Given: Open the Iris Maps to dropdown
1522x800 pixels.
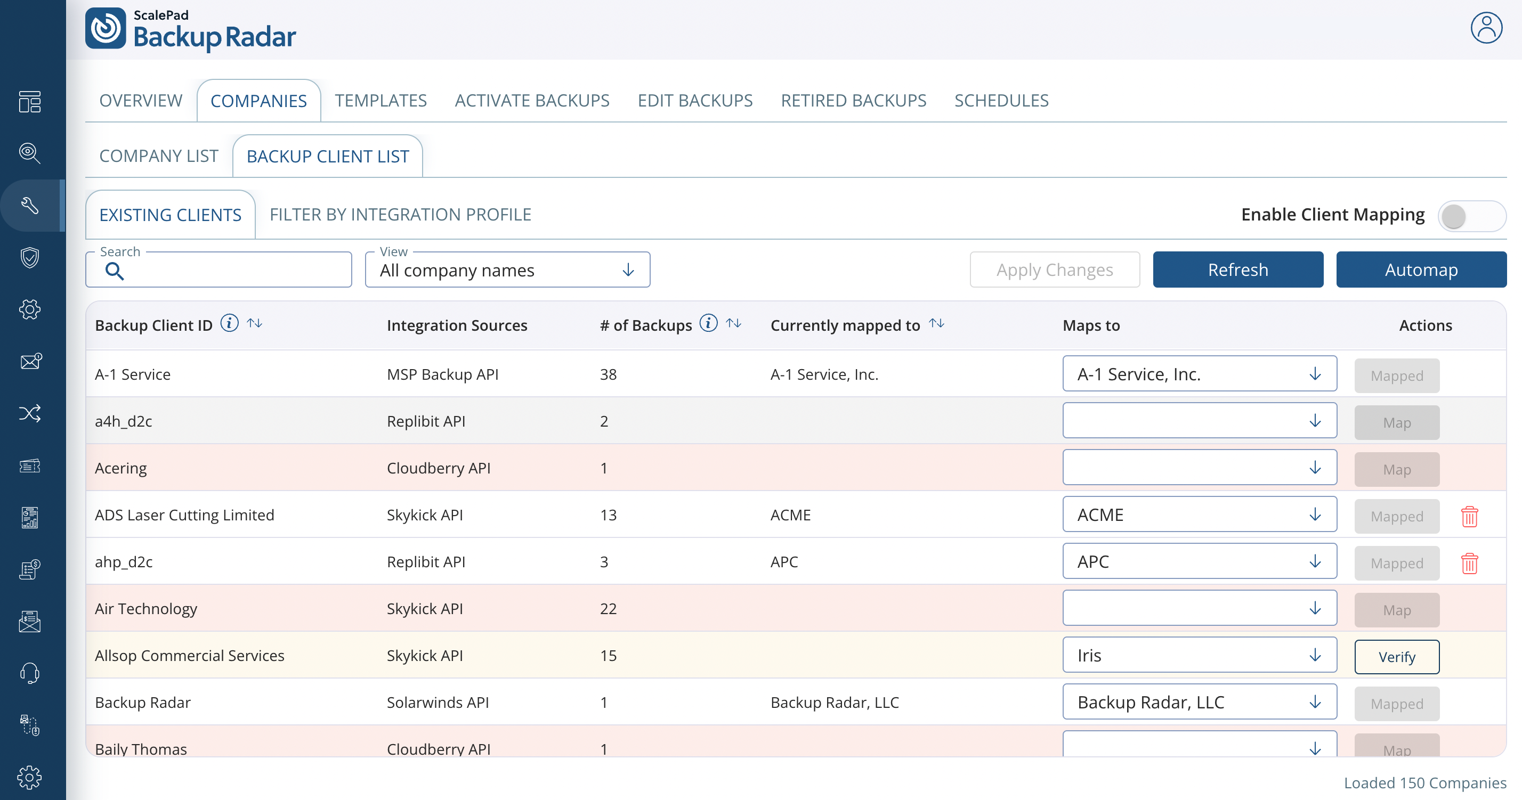Looking at the screenshot, I should (1200, 655).
